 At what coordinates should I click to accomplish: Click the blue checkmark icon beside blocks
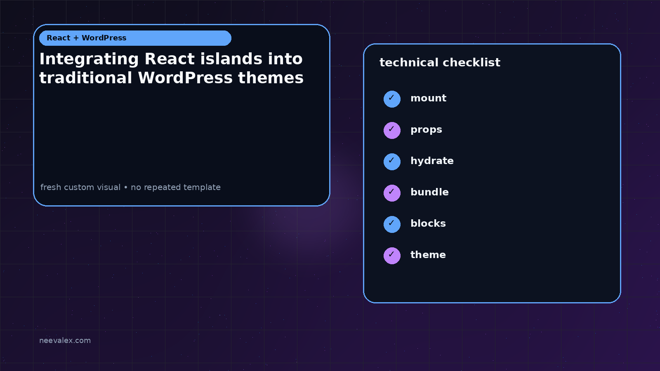pyautogui.click(x=392, y=224)
